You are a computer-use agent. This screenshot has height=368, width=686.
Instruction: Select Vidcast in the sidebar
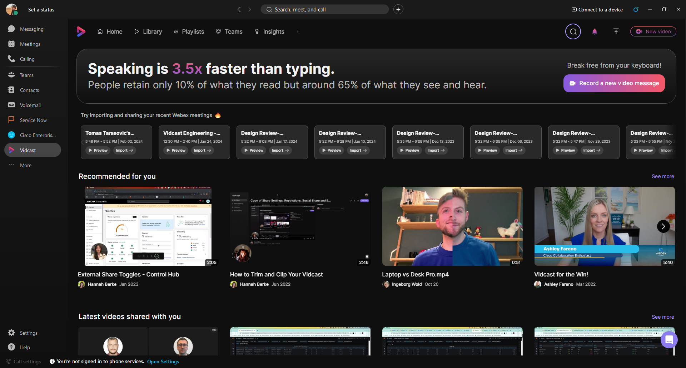33,150
